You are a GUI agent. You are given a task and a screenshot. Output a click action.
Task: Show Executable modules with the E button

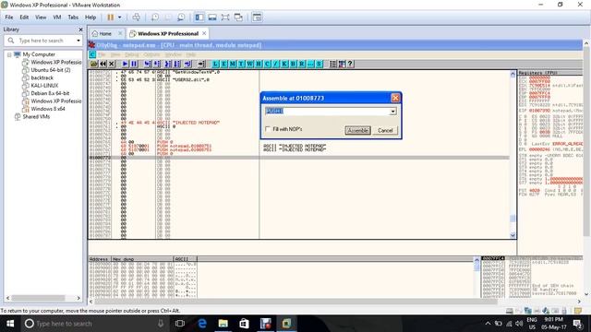224,64
